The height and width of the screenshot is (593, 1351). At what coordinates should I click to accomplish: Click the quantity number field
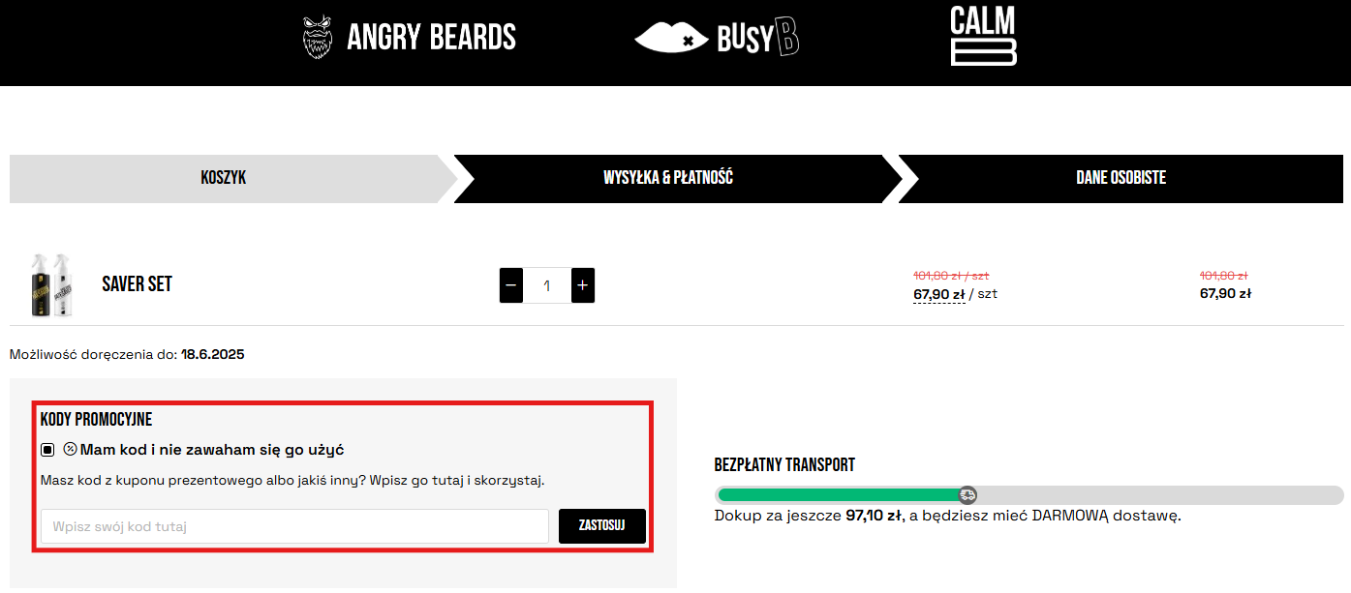tap(547, 285)
